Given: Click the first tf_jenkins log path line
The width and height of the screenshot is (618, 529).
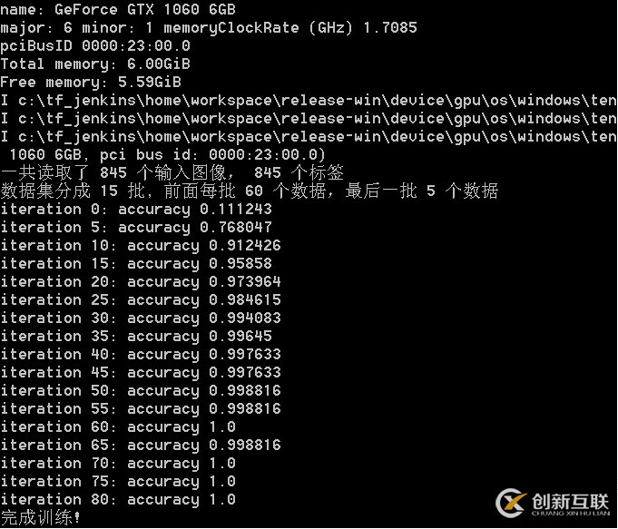Looking at the screenshot, I should tap(309, 101).
